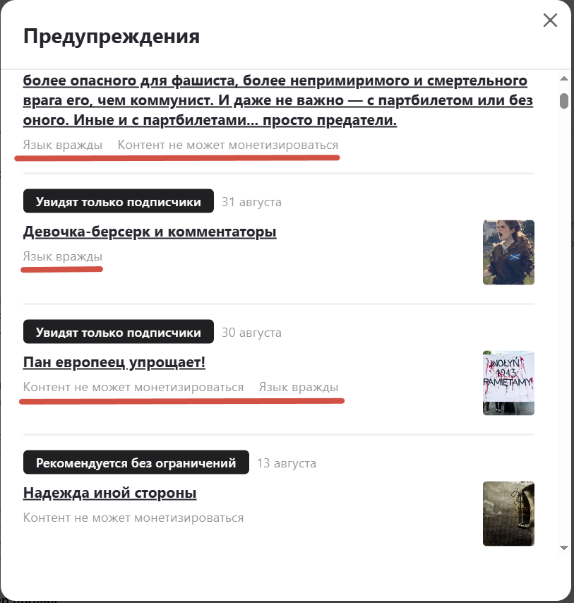The image size is (574, 603).
Task: Click the scrollbar up arrow
Action: (x=563, y=78)
